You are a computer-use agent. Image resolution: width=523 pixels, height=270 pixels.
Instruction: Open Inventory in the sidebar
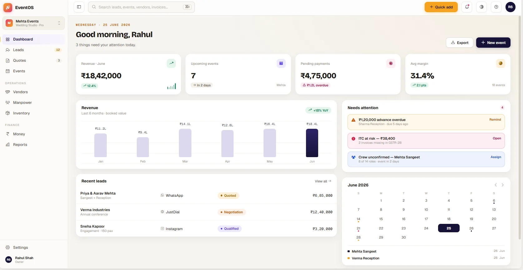[x=33, y=113]
